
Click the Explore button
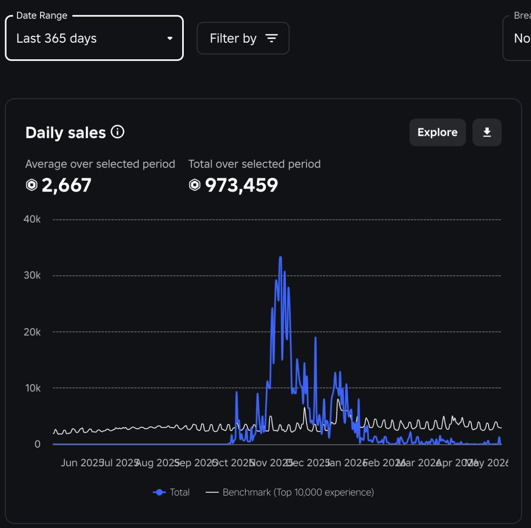pos(438,133)
